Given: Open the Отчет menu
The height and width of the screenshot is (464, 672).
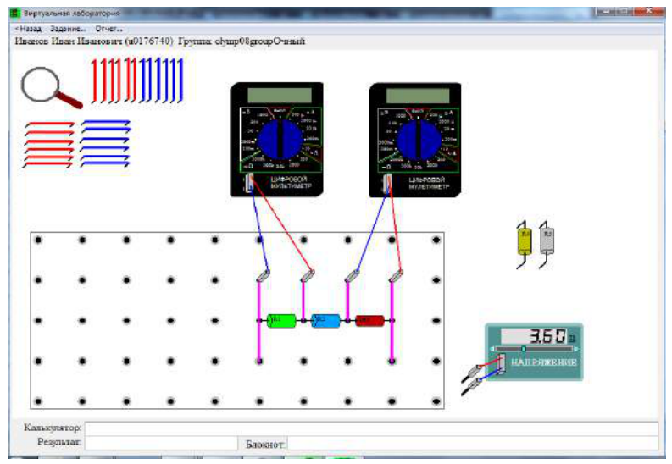Looking at the screenshot, I should pyautogui.click(x=108, y=29).
